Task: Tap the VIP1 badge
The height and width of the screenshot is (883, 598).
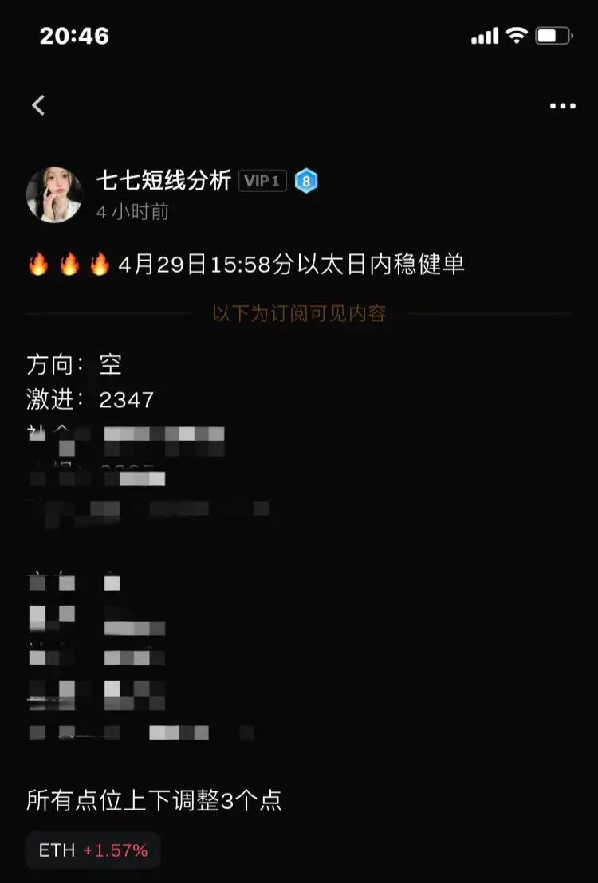Action: coord(262,181)
